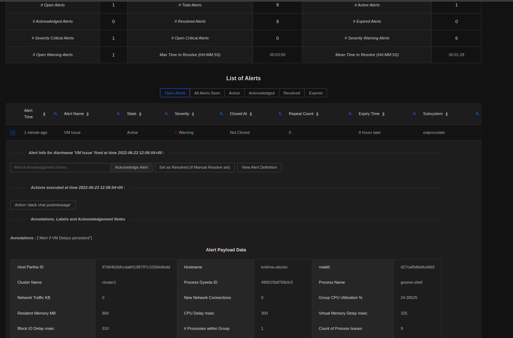The width and height of the screenshot is (513, 338).
Task: Focus Alert Acknowledgement Notes input field
Action: coord(60,168)
